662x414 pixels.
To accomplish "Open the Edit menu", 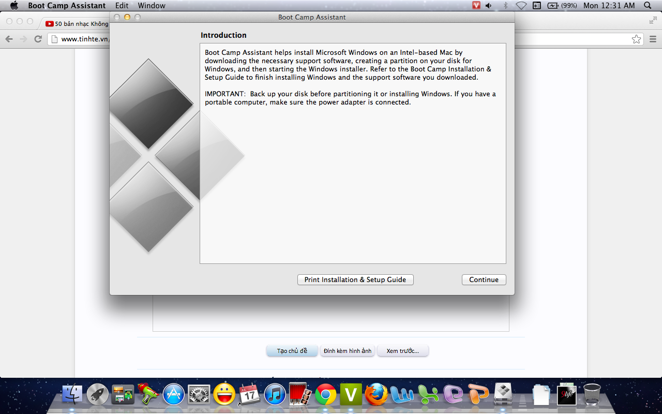I will point(122,6).
